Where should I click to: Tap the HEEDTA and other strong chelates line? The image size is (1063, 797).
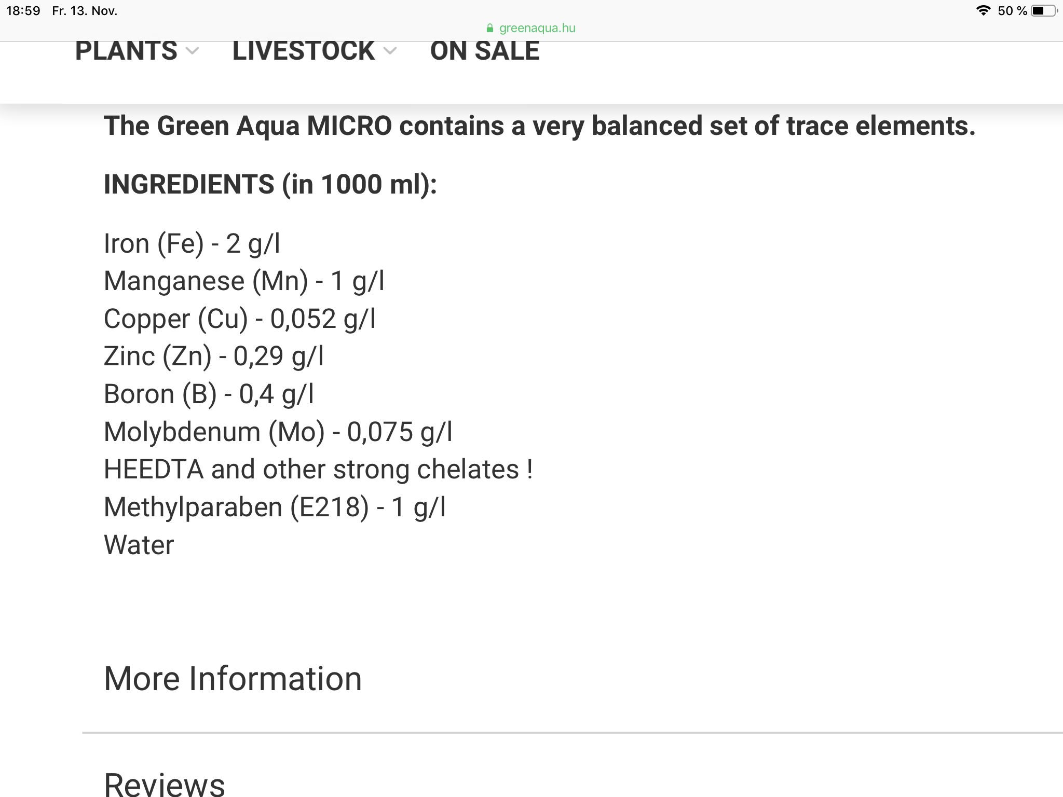click(318, 469)
